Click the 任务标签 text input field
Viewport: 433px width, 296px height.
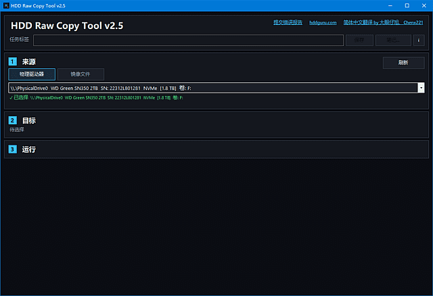tap(188, 40)
